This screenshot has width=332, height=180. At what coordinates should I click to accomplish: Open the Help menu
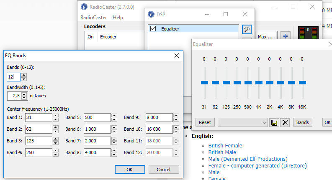tap(118, 18)
